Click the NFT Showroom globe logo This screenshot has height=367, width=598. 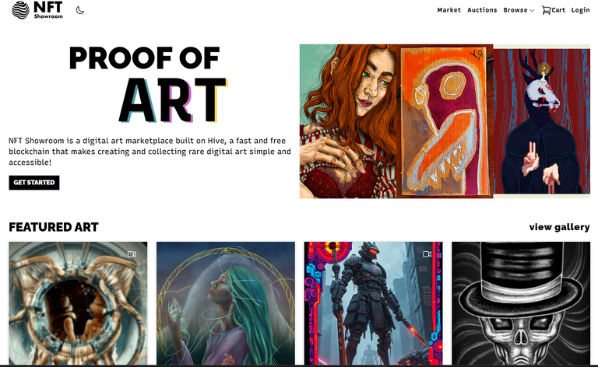click(20, 10)
